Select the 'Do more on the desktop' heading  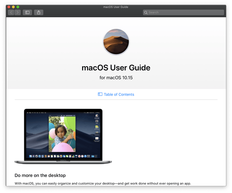(x=40, y=175)
